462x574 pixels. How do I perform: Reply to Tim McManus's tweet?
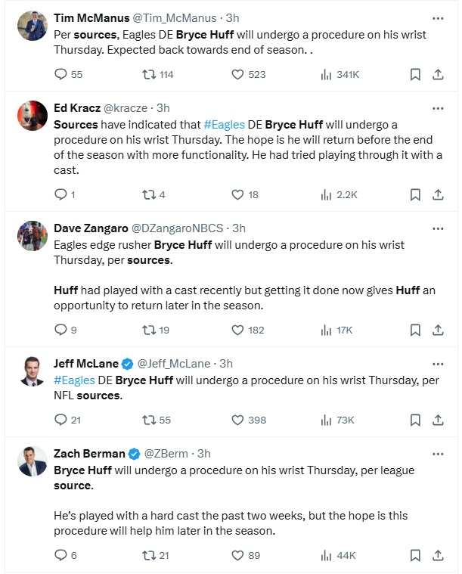[61, 74]
